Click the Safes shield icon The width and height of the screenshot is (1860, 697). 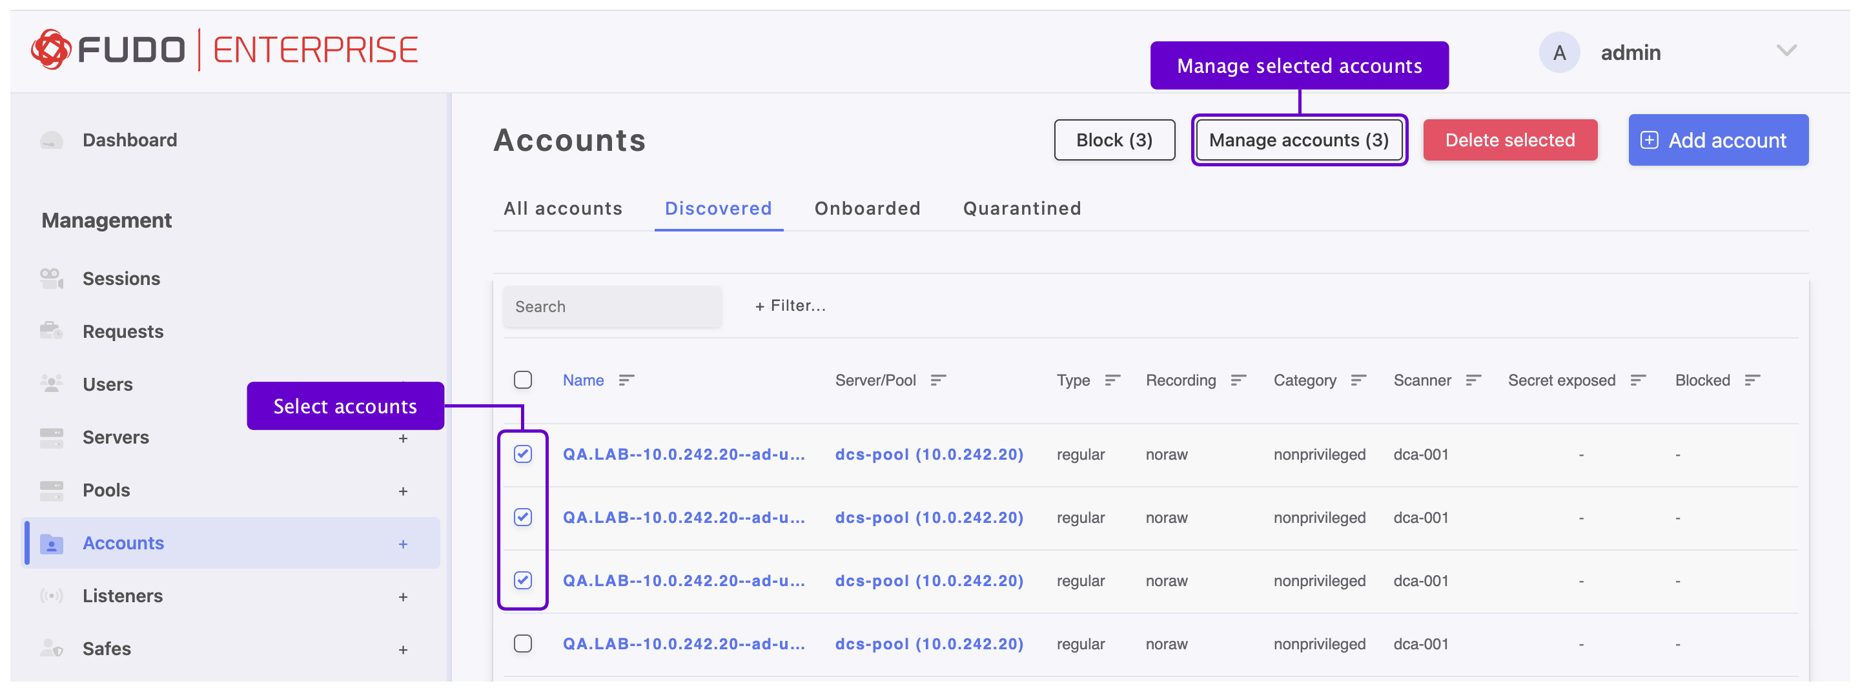[x=51, y=648]
